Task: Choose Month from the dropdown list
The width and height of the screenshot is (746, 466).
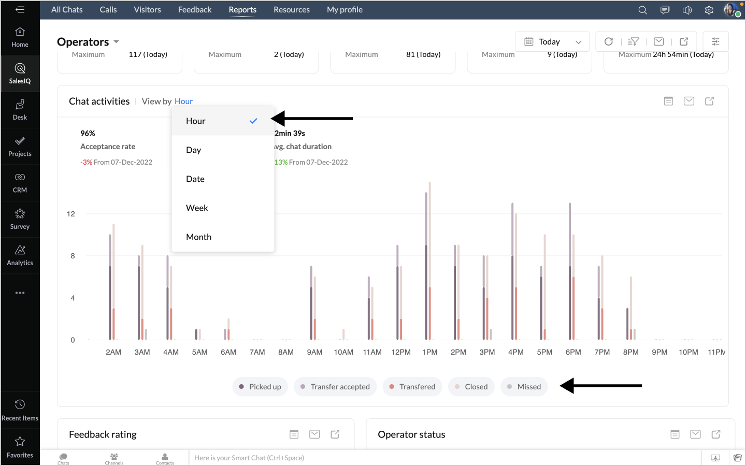Action: pos(198,237)
